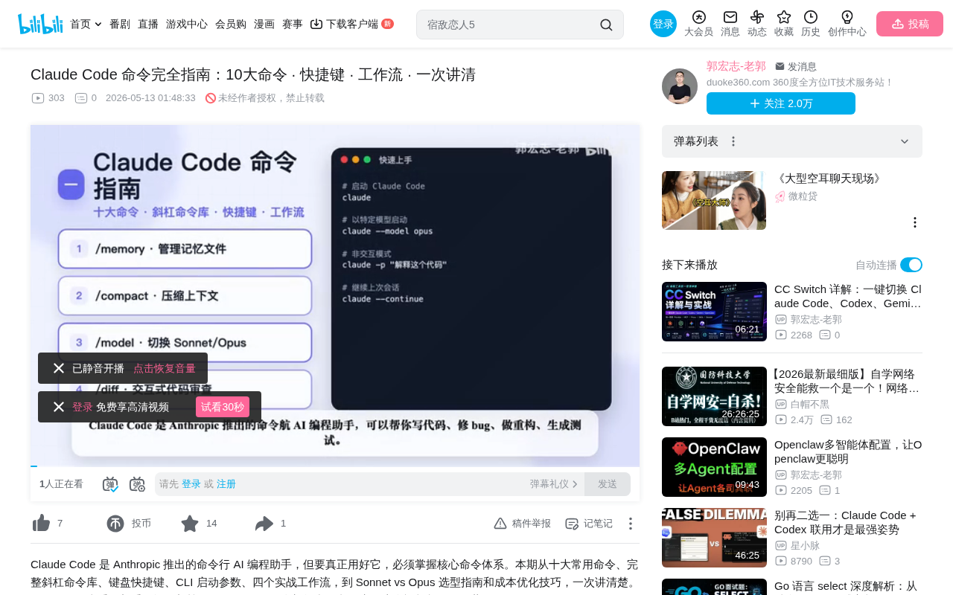Screen dimensions: 953x595
Task: Click 微粒贷 advertiser link
Action: pyautogui.click(x=803, y=196)
